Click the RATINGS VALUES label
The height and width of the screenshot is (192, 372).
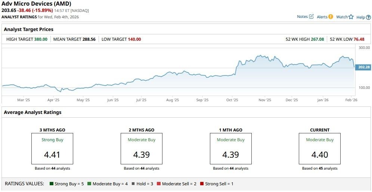click(24, 184)
